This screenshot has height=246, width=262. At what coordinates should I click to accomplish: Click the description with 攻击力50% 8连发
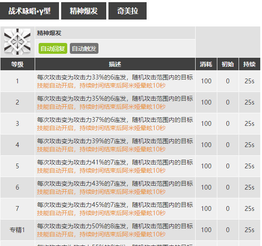pos(115,226)
